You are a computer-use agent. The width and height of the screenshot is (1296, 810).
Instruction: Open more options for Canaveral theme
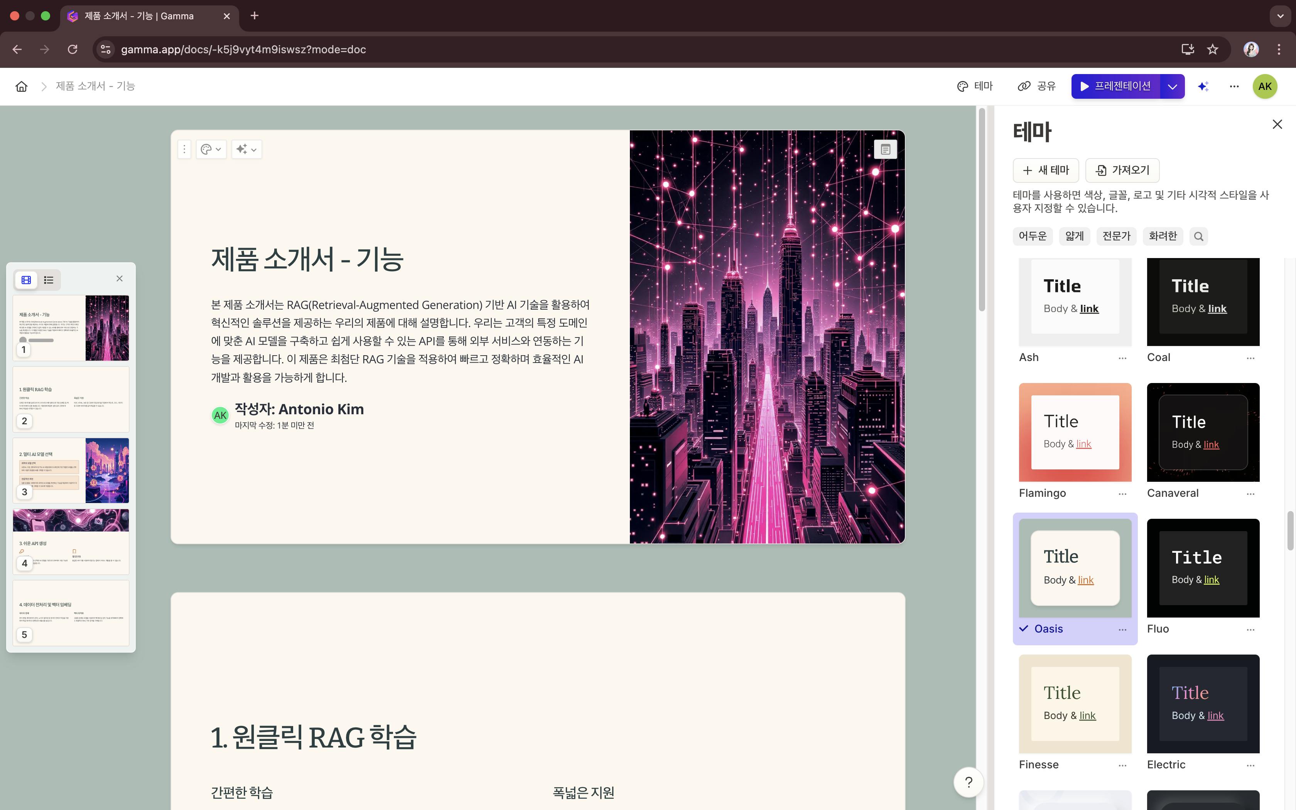(1250, 493)
